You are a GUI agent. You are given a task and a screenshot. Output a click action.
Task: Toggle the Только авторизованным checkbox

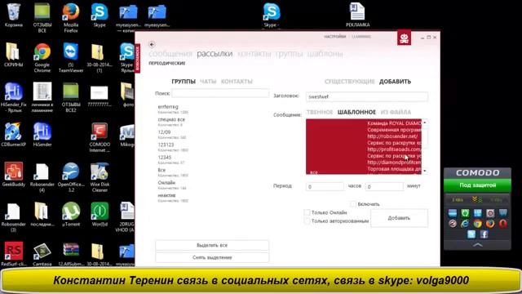307,220
